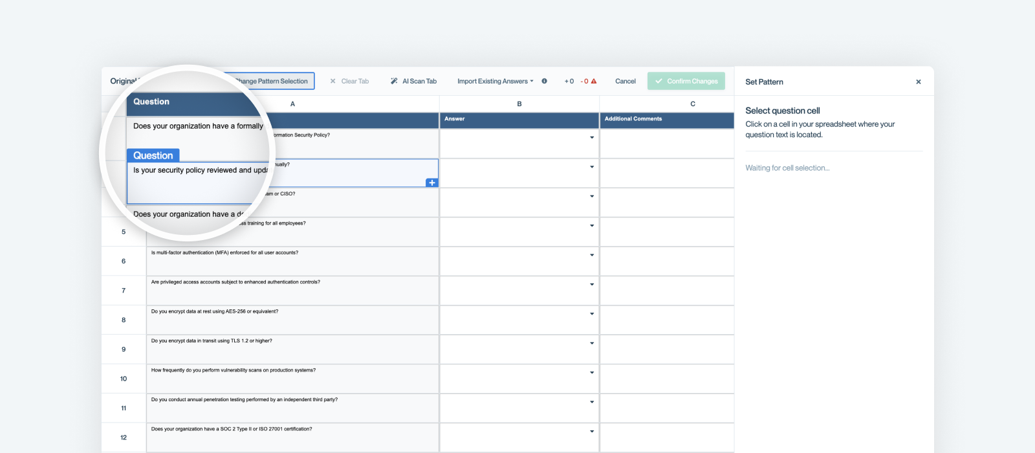Click the Change Pattern Selection button
This screenshot has height=453, width=1035.
coord(272,81)
